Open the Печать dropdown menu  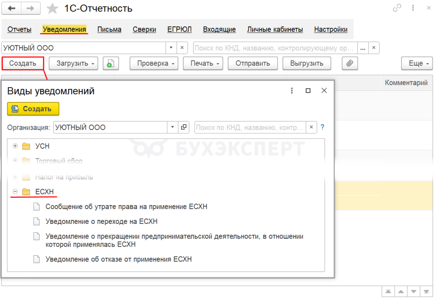coord(203,64)
